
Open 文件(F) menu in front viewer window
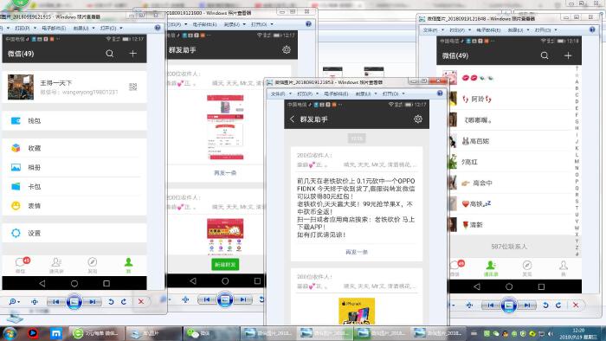pyautogui.click(x=280, y=93)
